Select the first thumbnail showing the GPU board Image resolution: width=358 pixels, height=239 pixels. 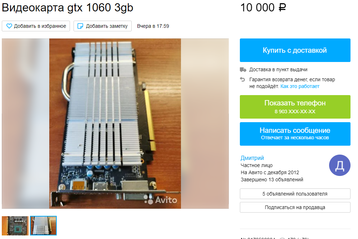click(15, 225)
